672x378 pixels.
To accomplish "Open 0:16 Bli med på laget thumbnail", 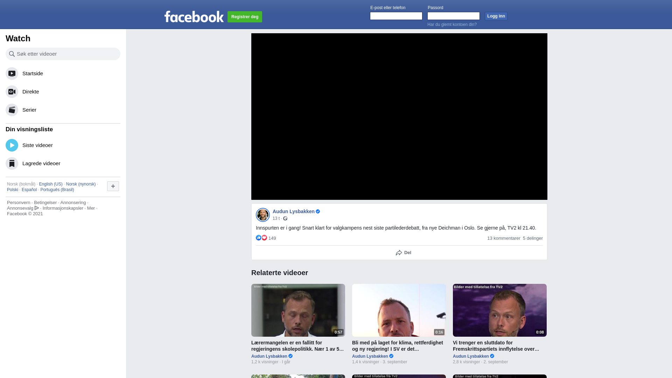I will click(399, 310).
